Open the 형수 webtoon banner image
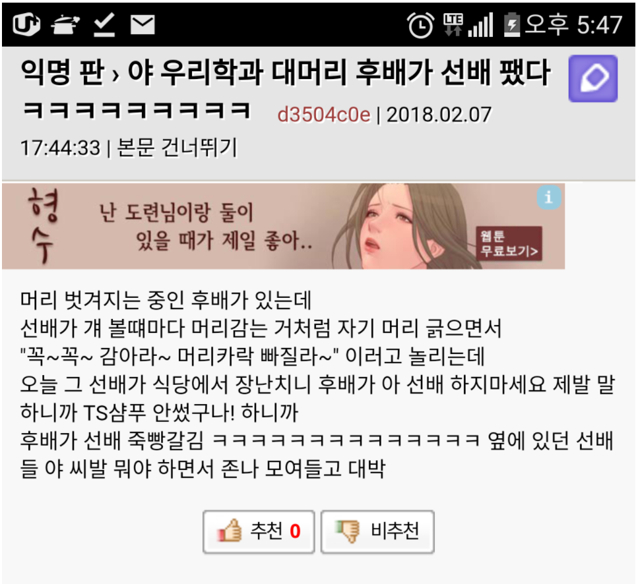 point(283,226)
